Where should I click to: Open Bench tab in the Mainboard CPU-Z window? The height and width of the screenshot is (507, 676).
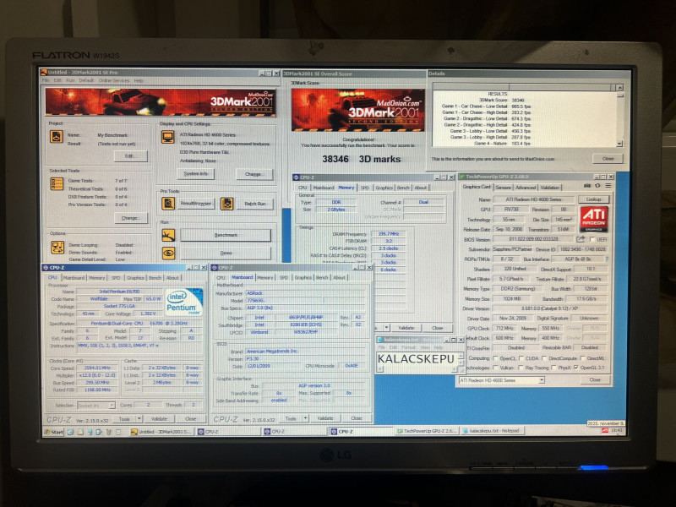(x=322, y=278)
